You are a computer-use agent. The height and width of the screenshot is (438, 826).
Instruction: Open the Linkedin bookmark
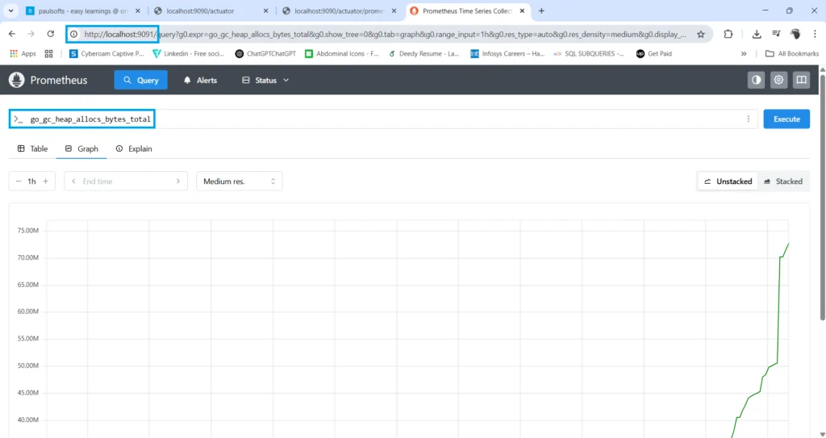point(188,54)
